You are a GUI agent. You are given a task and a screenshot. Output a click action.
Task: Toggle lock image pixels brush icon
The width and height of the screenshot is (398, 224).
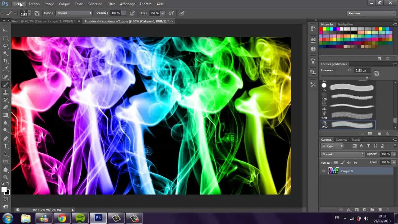coord(342,162)
